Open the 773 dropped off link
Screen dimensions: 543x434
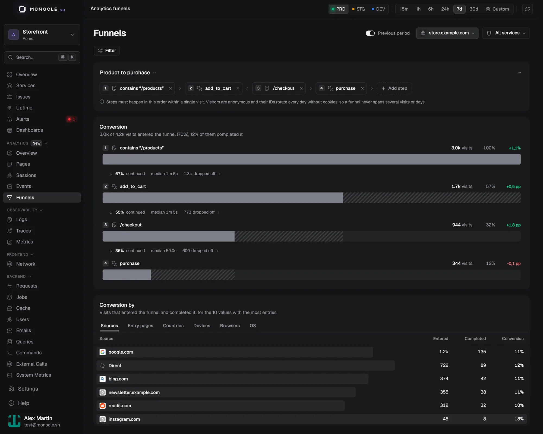click(x=201, y=212)
